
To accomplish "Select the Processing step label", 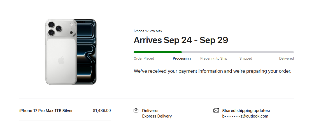I will pyautogui.click(x=182, y=58).
